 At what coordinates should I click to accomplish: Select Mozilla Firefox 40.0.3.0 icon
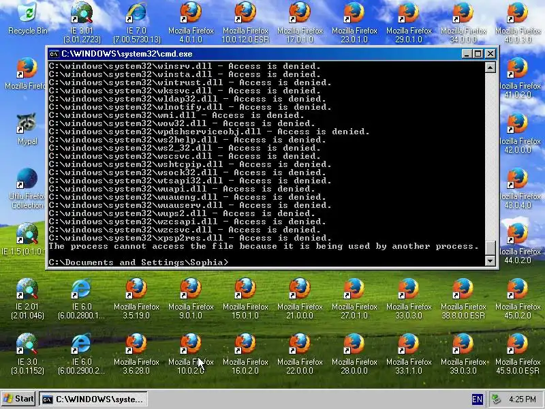point(518,22)
